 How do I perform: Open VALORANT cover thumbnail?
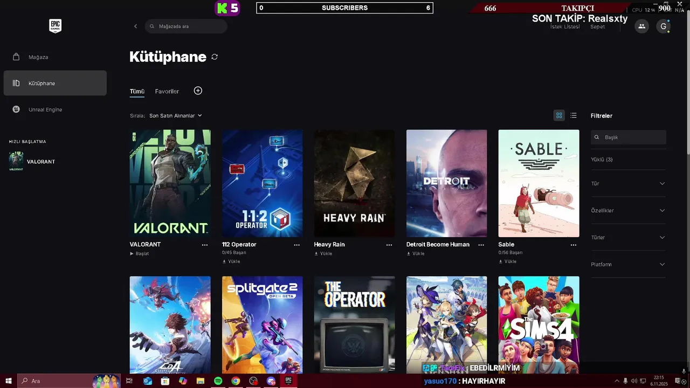click(170, 183)
